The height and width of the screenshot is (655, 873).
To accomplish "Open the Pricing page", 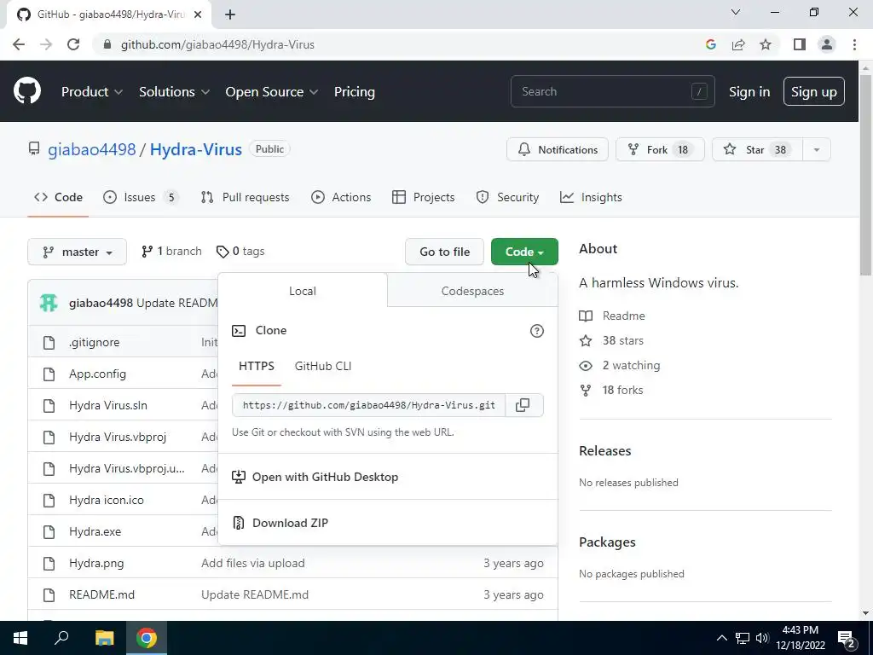I will tap(354, 91).
